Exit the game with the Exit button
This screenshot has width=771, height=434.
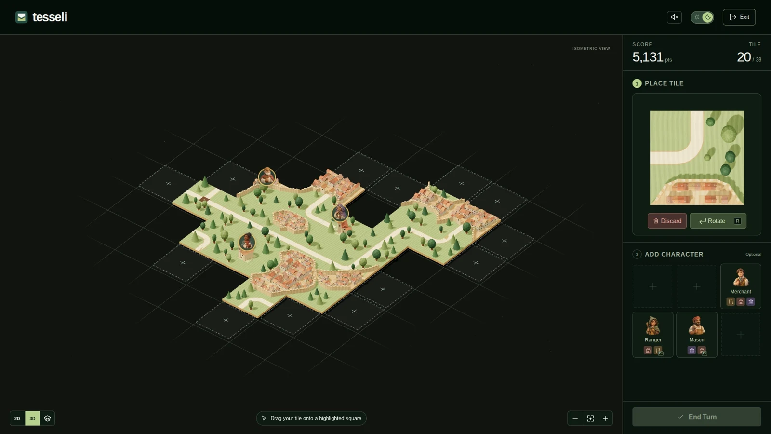(739, 17)
